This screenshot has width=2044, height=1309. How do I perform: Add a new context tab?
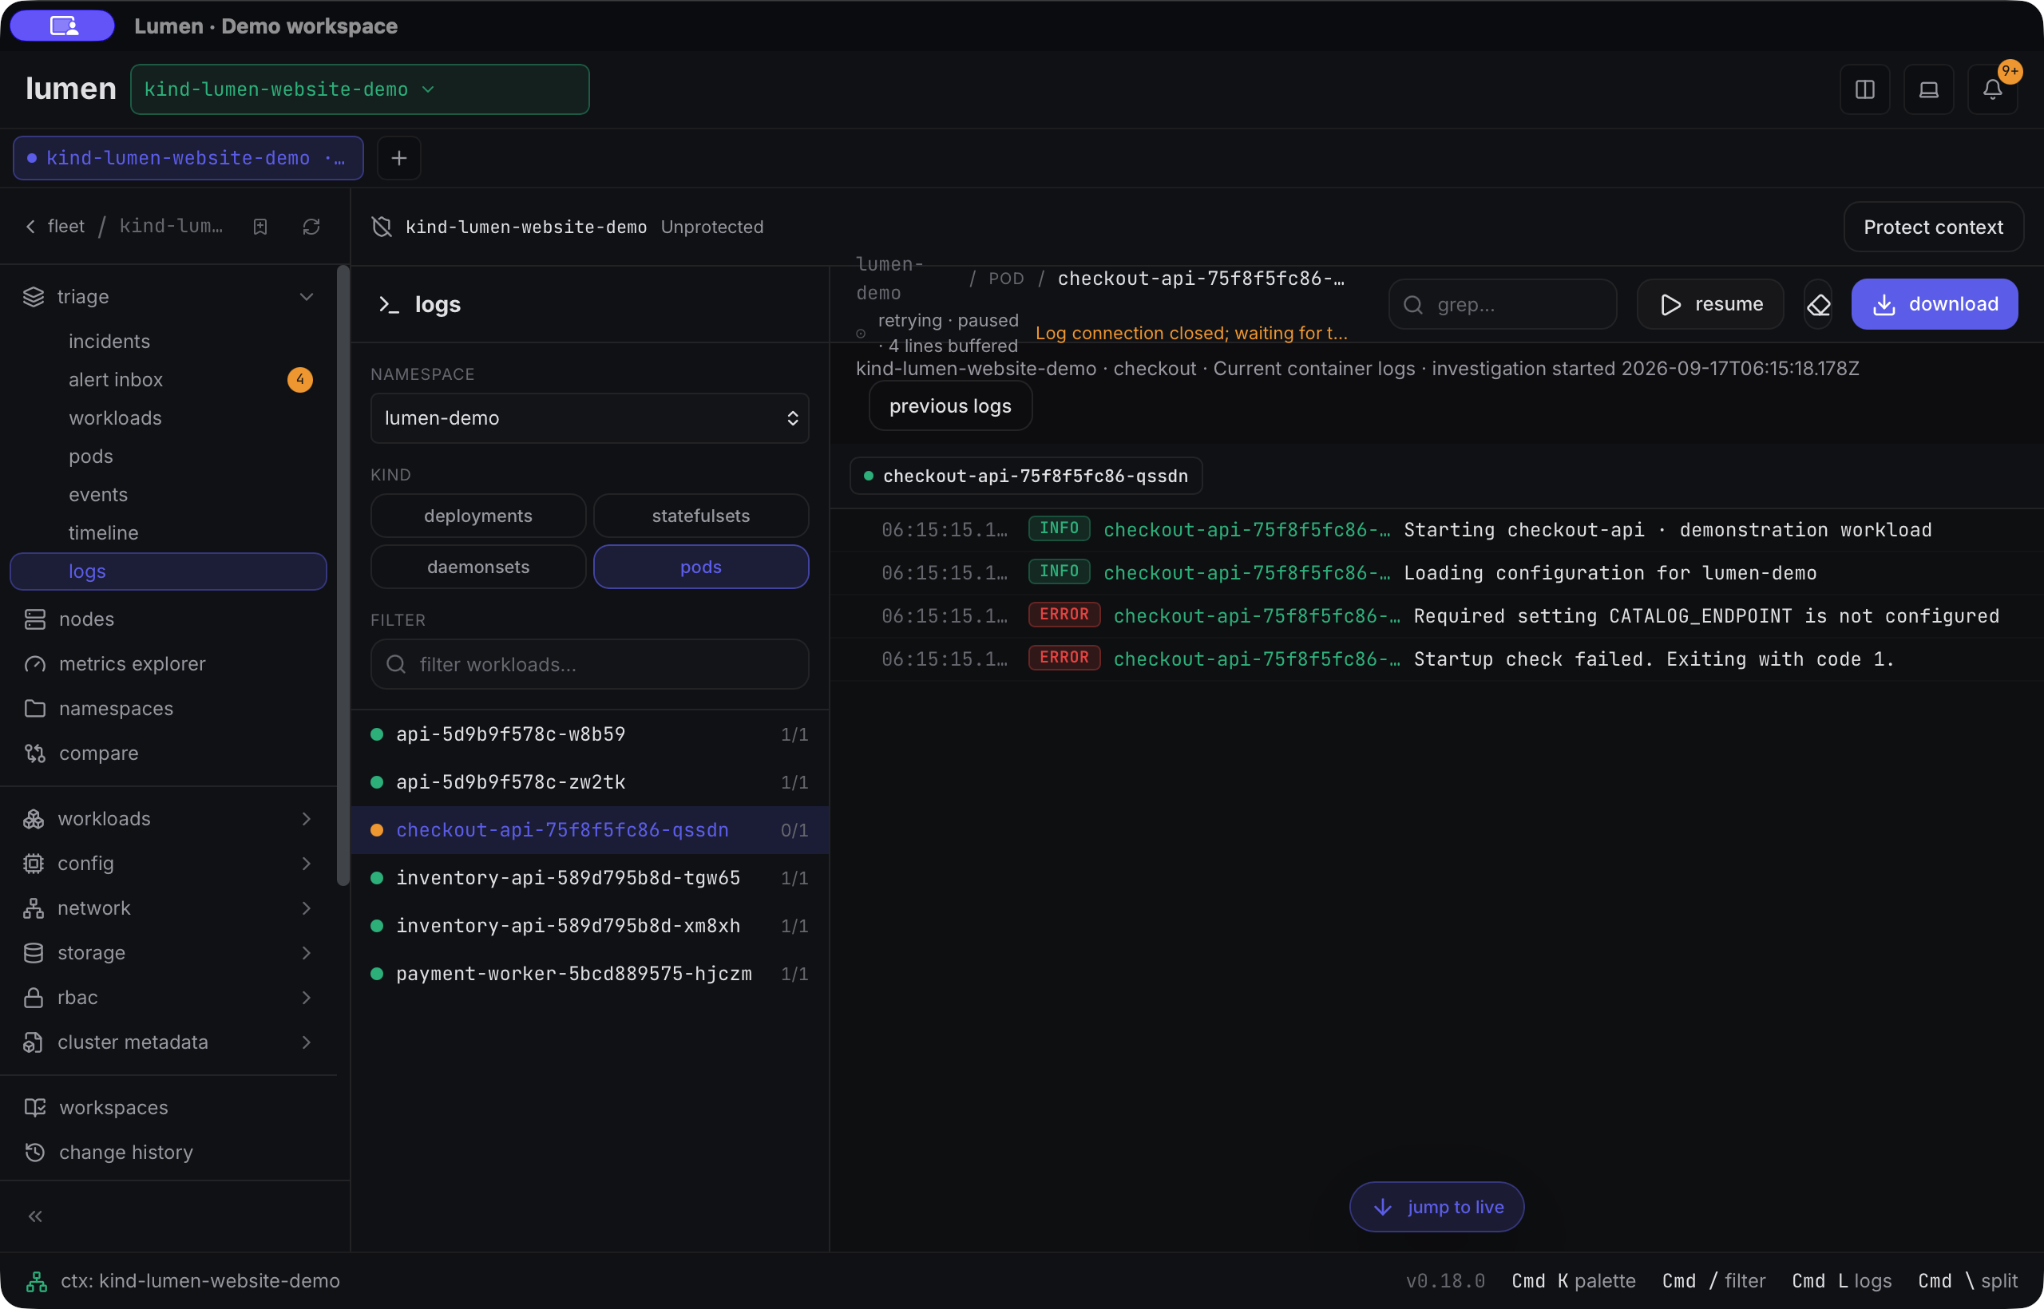point(398,158)
